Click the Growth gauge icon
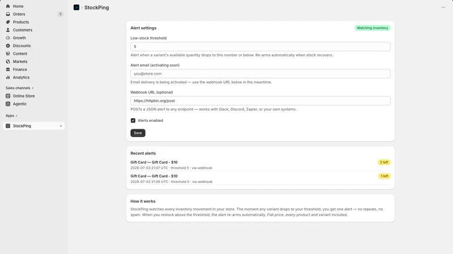Screen dimensions: 453x254 click(8, 38)
